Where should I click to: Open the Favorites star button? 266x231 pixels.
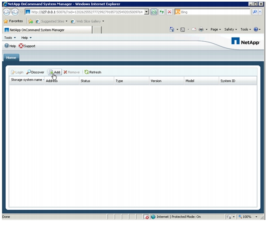[13, 21]
